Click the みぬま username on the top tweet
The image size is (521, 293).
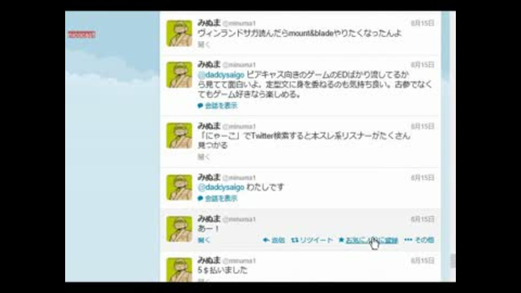(x=209, y=23)
